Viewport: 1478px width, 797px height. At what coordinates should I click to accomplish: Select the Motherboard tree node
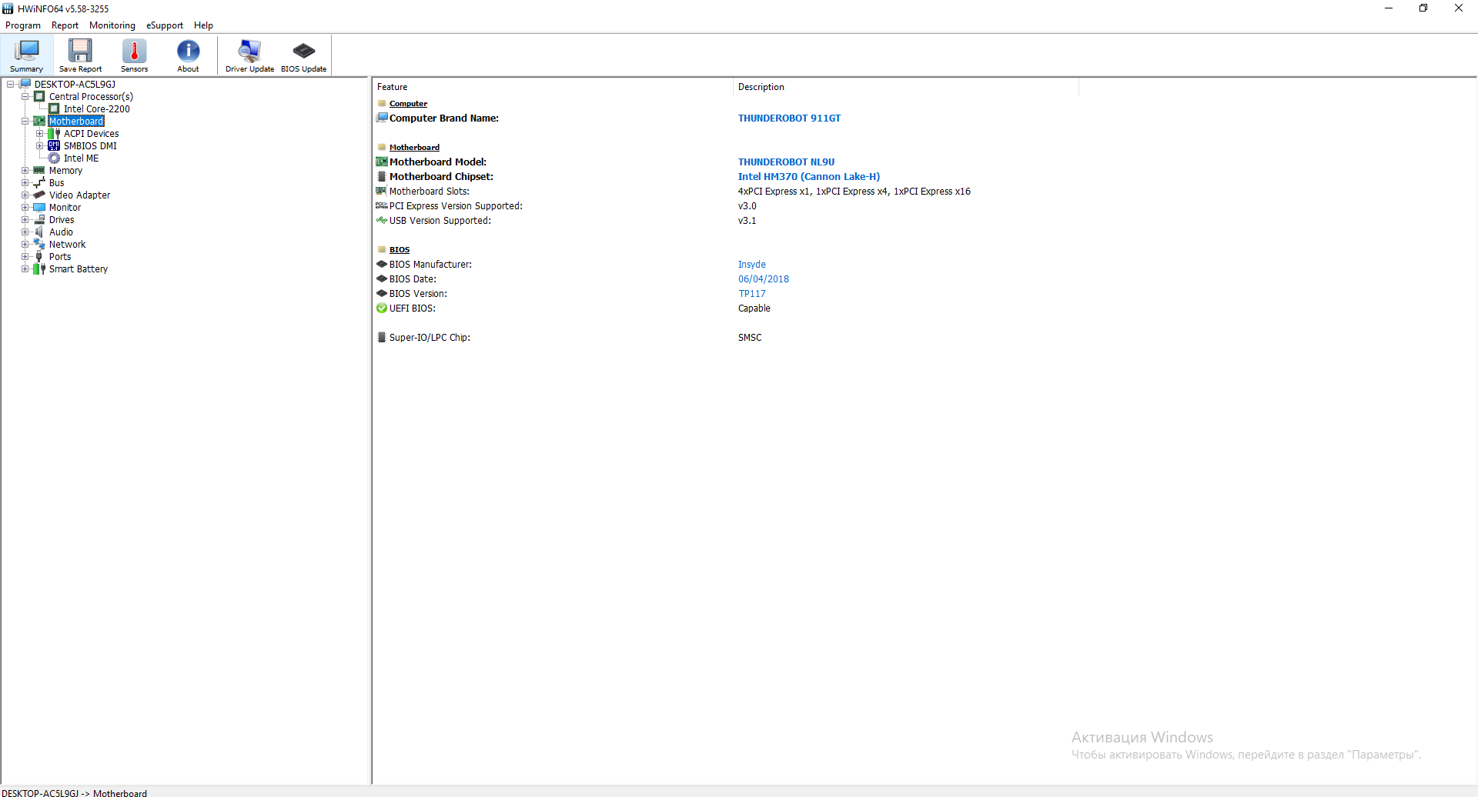tap(76, 122)
